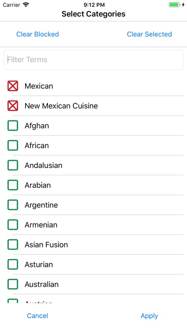Tap the Wi-Fi icon next to Carrier

(x=26, y=5)
